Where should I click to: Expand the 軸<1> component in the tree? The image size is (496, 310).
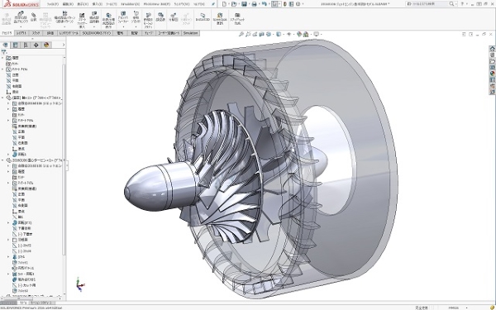pos(2,98)
